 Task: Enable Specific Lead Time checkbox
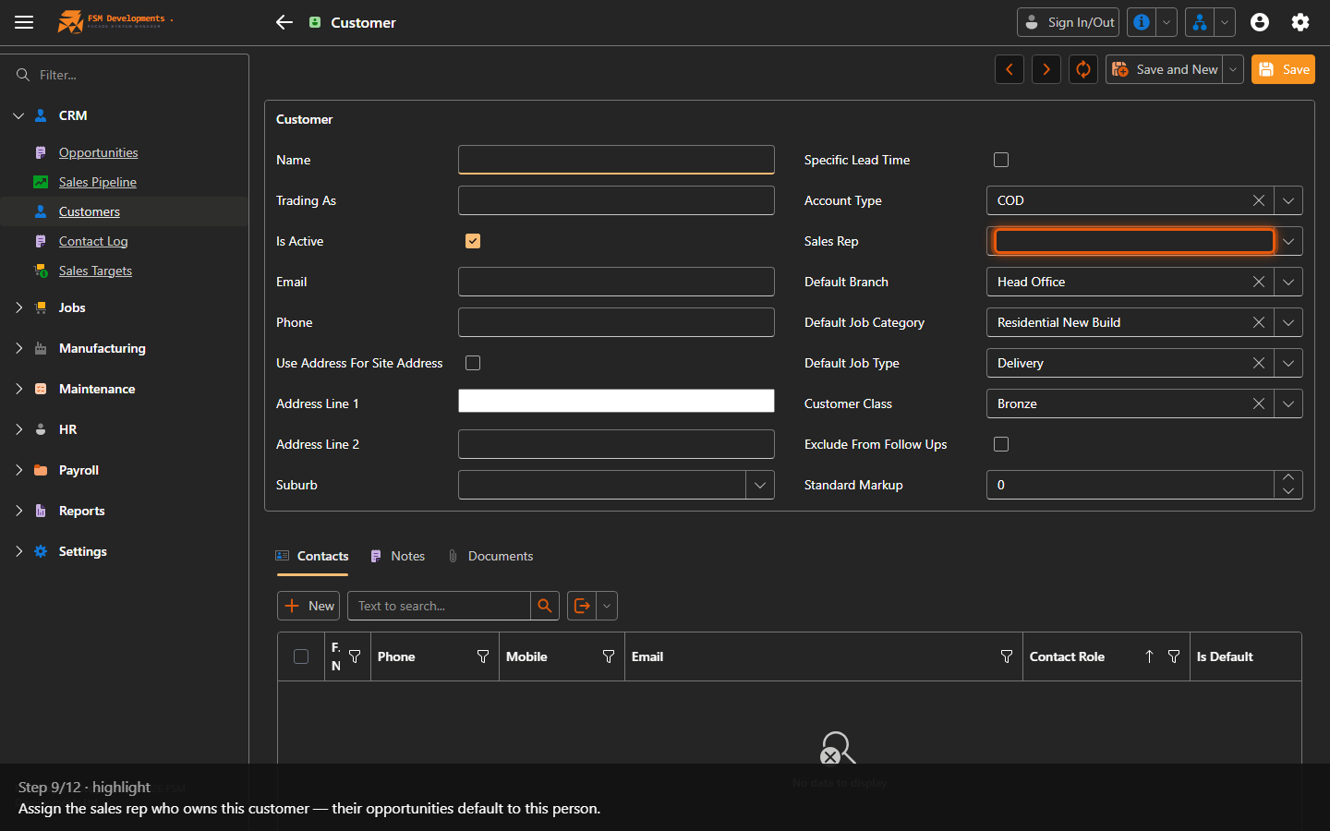tap(1001, 160)
